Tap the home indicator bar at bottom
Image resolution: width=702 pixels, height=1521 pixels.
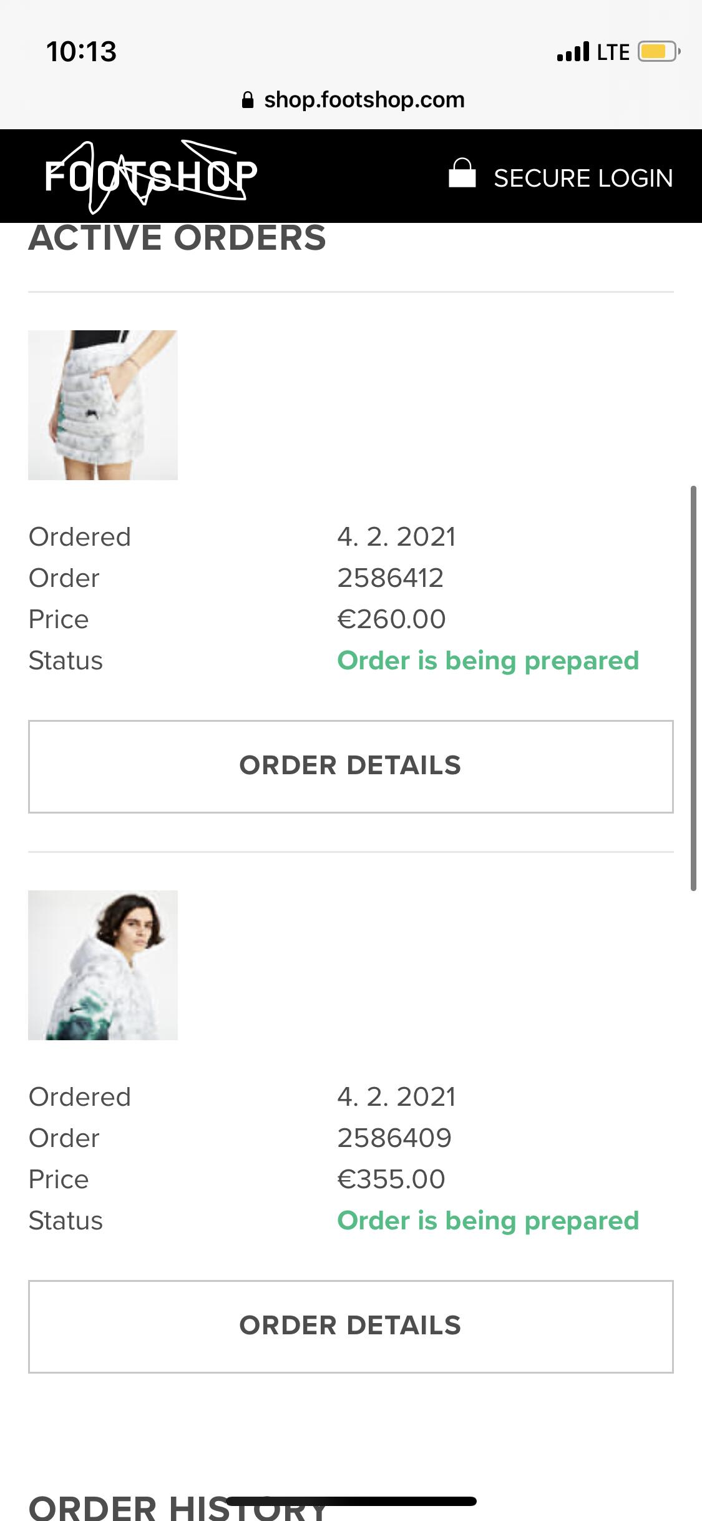click(351, 1502)
